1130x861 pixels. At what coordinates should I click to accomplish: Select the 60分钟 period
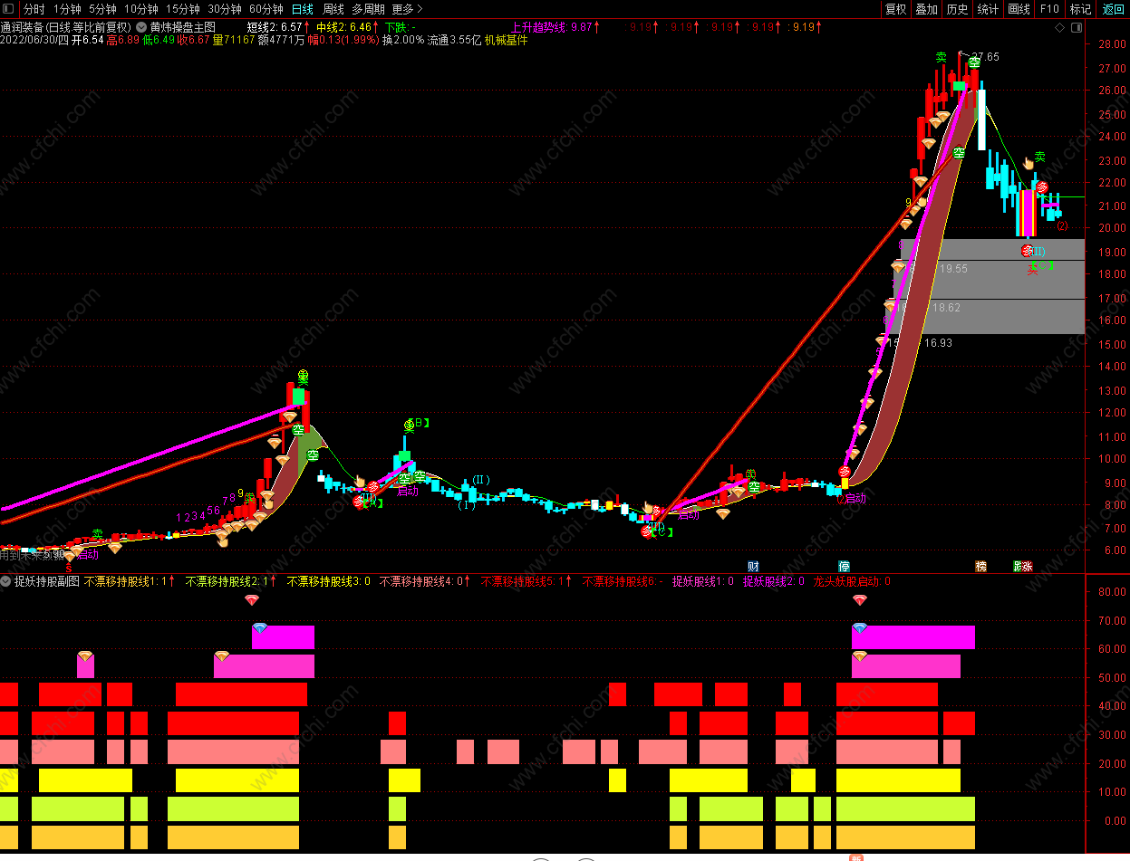point(266,9)
